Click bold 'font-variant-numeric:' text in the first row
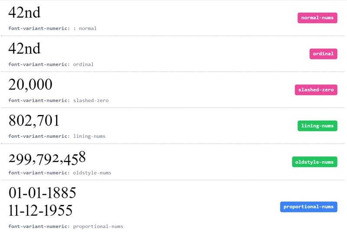Image resolution: width=347 pixels, height=233 pixels. (39, 29)
